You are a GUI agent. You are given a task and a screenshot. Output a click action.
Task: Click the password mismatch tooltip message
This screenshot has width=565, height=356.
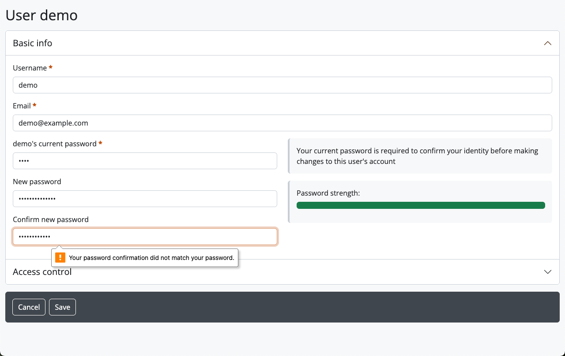tap(151, 258)
